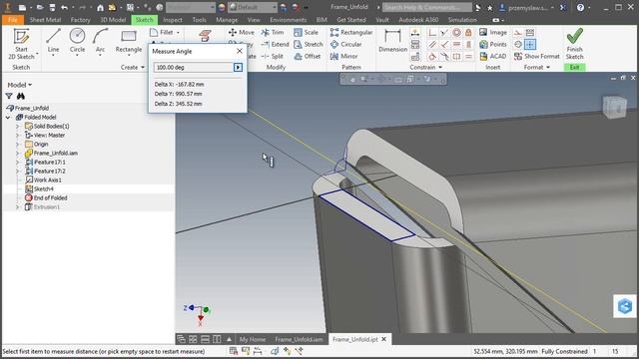Open My Home document tab
The width and height of the screenshot is (639, 359).
click(253, 339)
